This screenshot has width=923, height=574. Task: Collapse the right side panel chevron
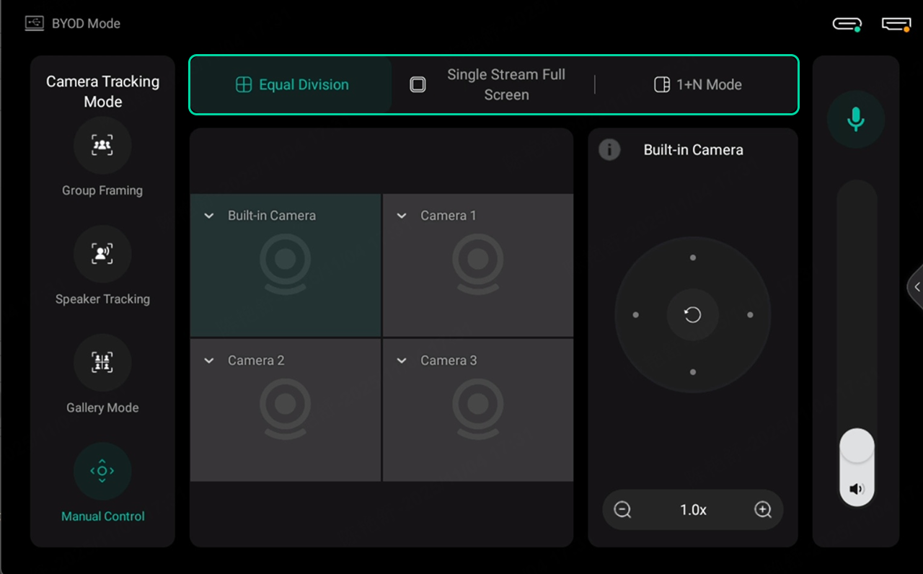(x=915, y=286)
